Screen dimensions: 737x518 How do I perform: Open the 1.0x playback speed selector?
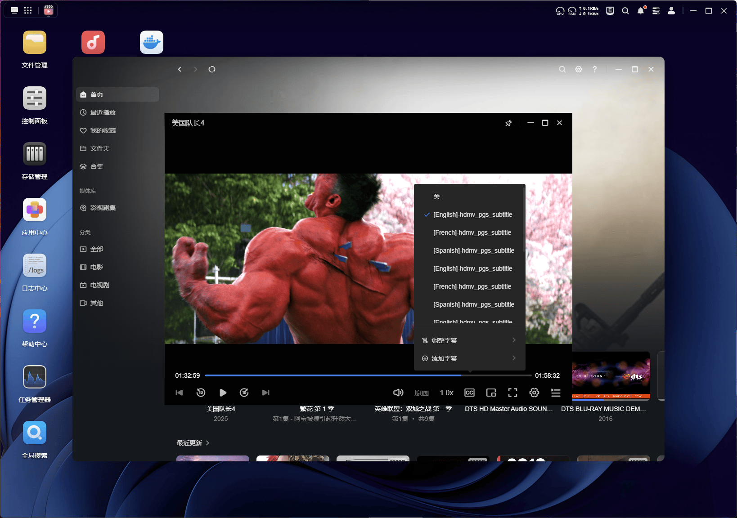(x=446, y=393)
